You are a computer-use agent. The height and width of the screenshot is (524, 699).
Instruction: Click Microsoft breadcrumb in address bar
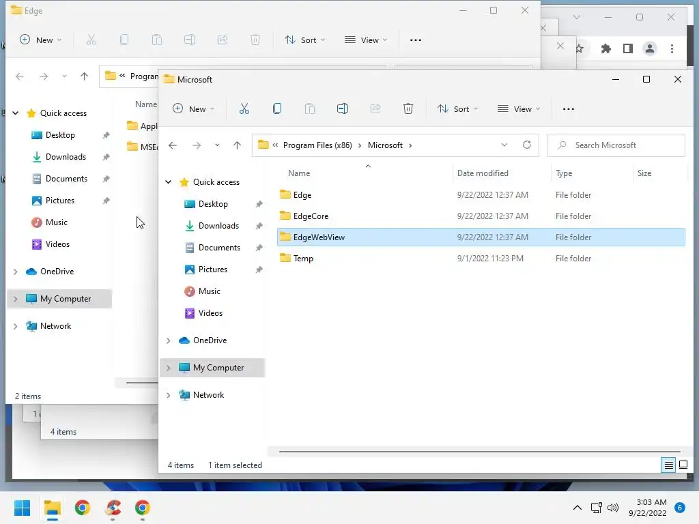pyautogui.click(x=385, y=145)
